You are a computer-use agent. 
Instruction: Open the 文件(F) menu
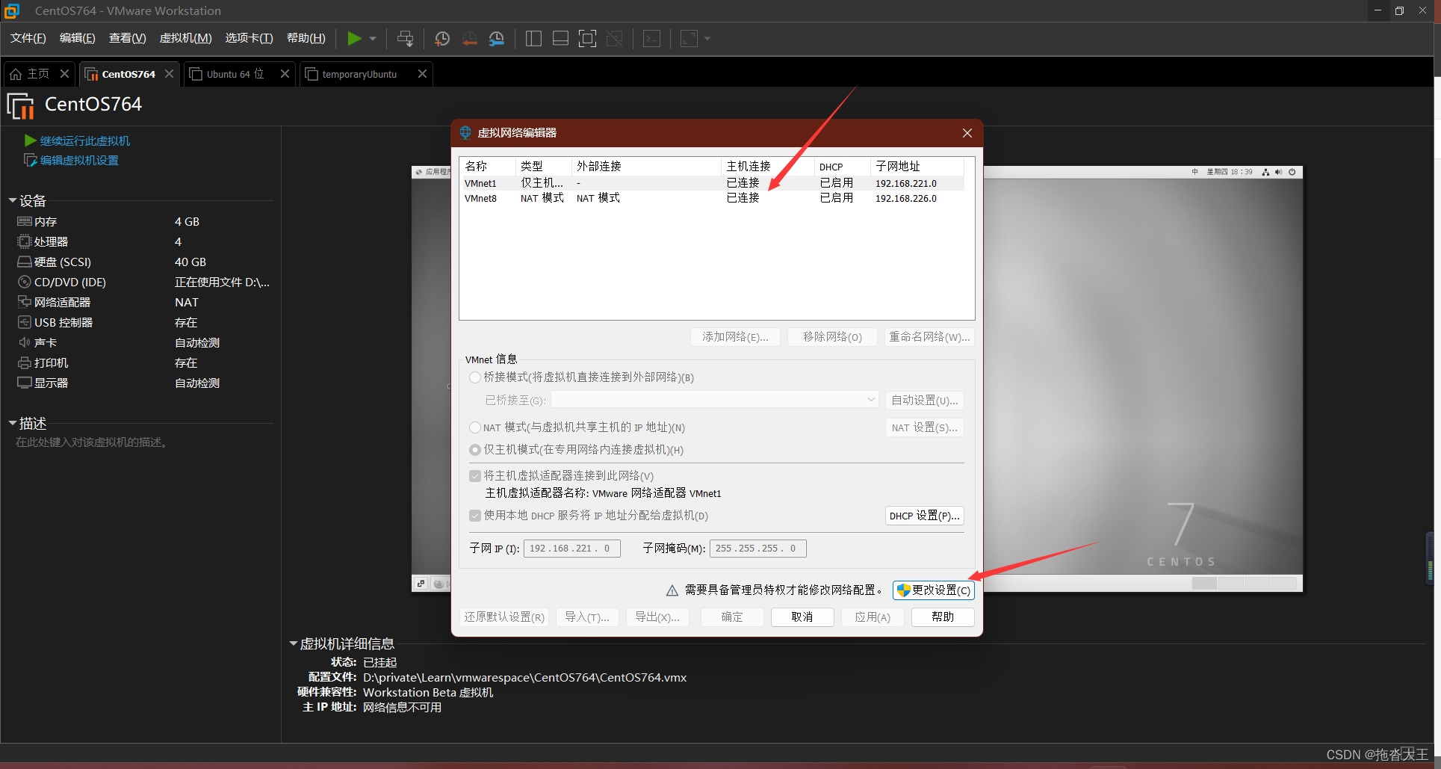click(28, 38)
